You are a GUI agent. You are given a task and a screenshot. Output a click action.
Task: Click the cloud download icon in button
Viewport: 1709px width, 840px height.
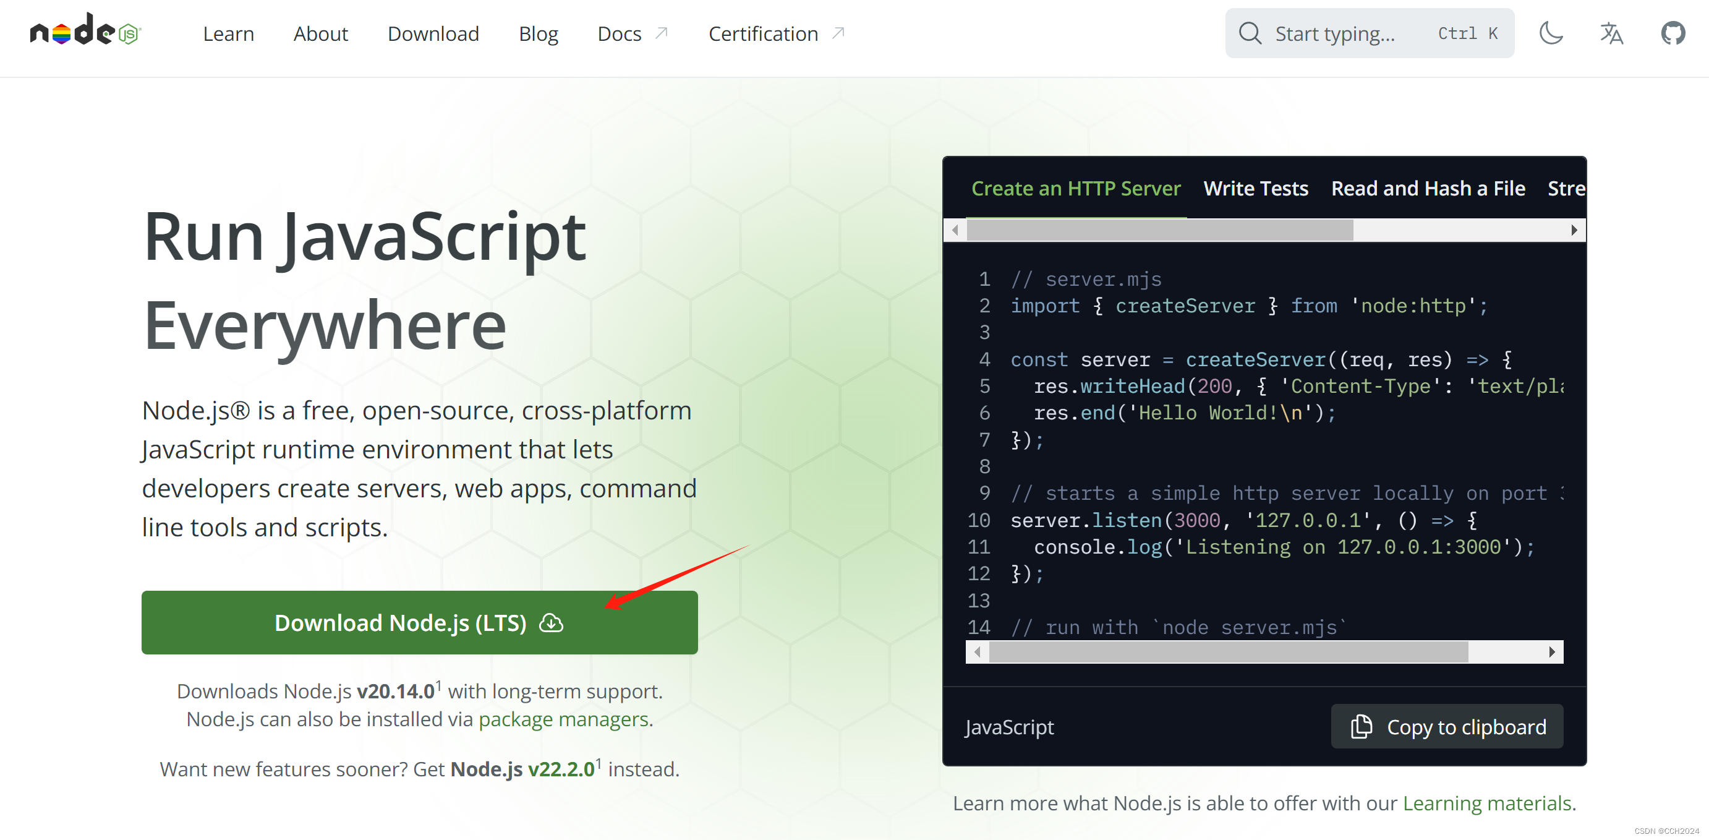[x=551, y=623]
